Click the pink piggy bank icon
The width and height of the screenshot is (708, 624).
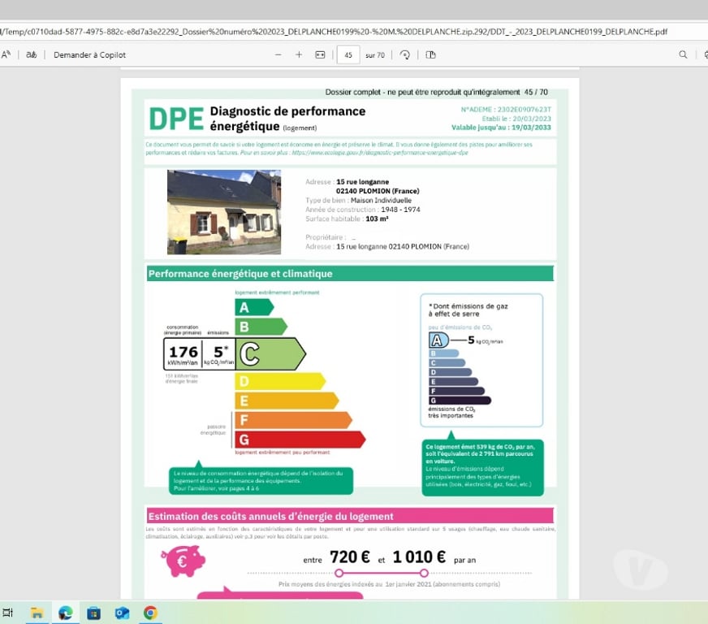tap(183, 561)
